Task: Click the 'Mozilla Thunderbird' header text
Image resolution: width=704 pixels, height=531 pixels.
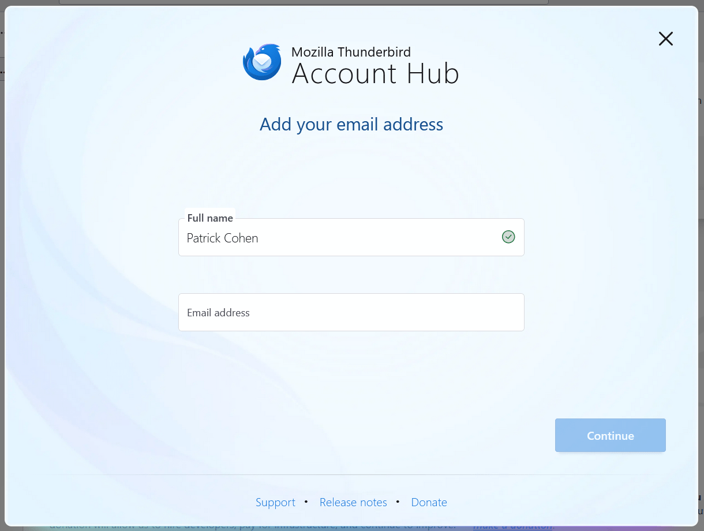Action: pyautogui.click(x=350, y=52)
